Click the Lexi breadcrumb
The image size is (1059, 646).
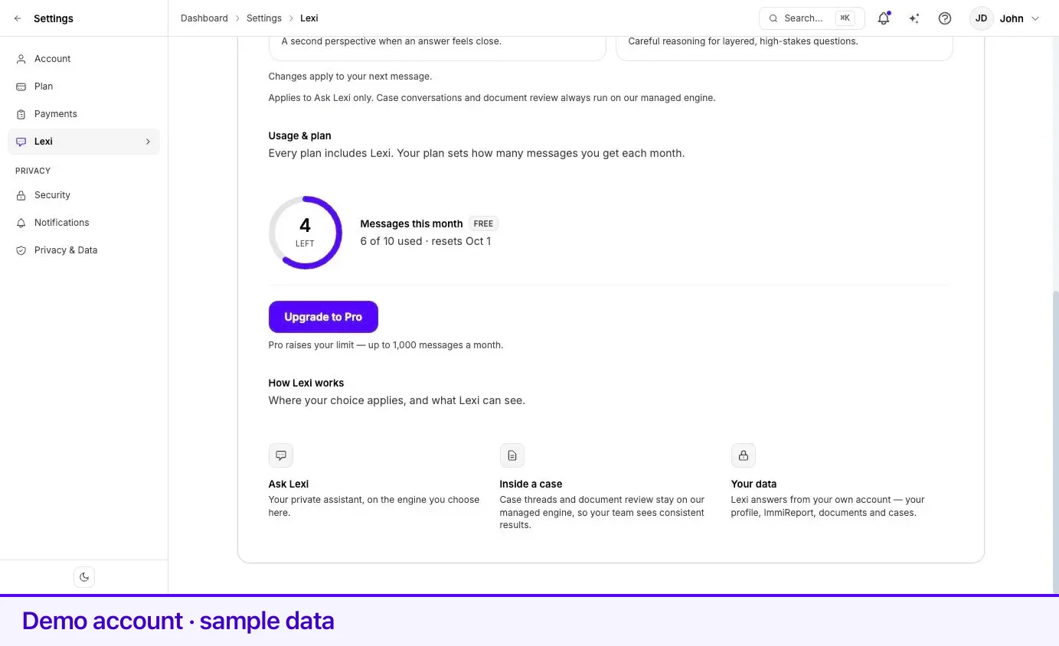tap(309, 18)
